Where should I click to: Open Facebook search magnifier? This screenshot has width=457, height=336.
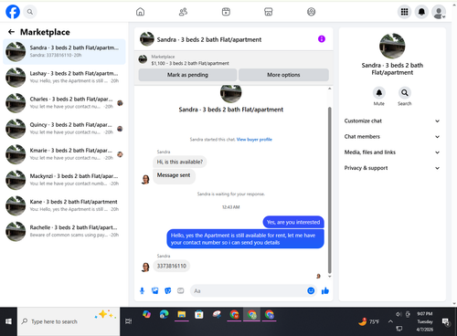click(30, 12)
